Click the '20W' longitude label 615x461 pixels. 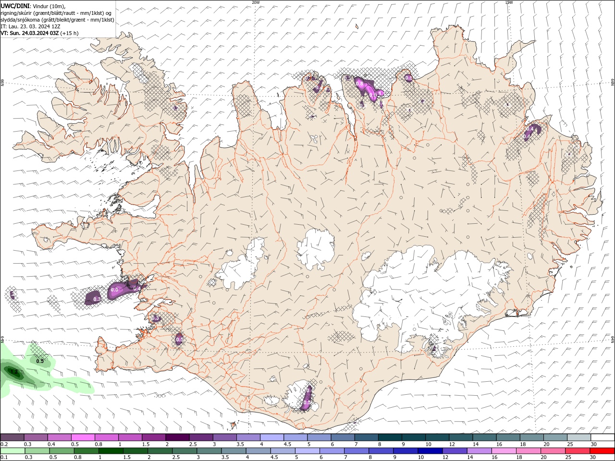coord(256,2)
